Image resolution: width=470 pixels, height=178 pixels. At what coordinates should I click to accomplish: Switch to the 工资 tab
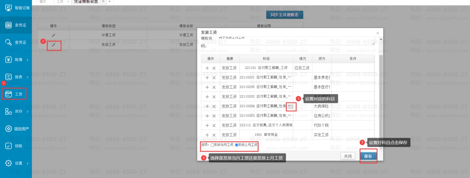pos(60,2)
